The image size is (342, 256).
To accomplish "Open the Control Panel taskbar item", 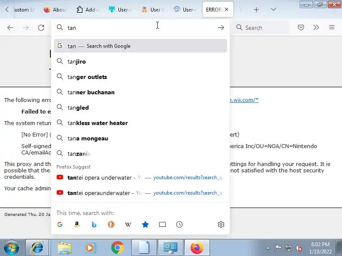I will [x=171, y=247].
